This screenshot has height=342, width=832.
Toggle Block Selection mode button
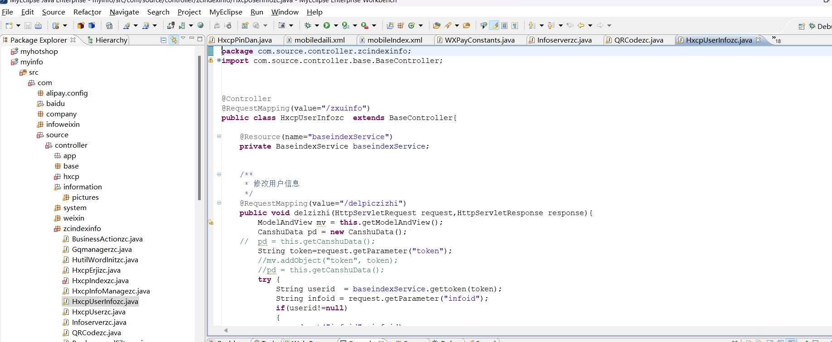[x=504, y=26]
